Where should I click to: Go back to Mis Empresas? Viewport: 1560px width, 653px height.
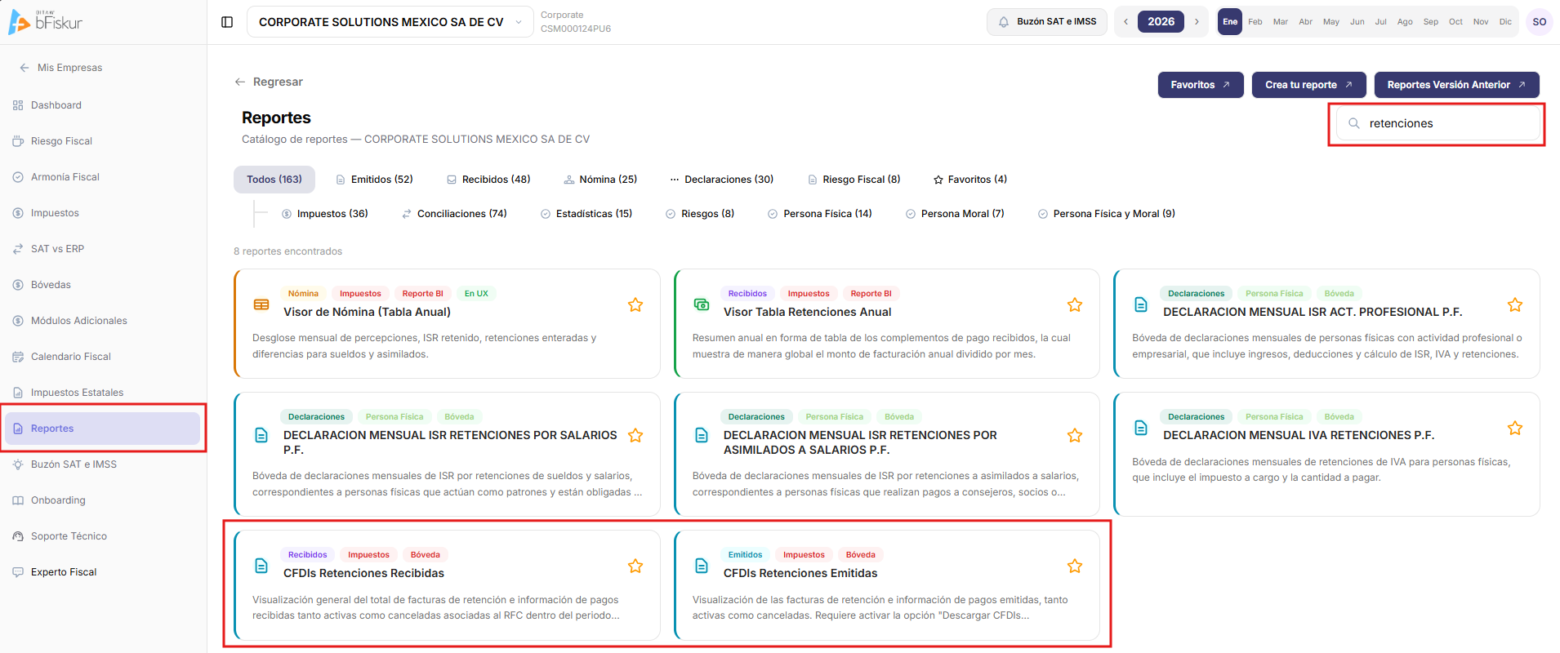pos(61,68)
